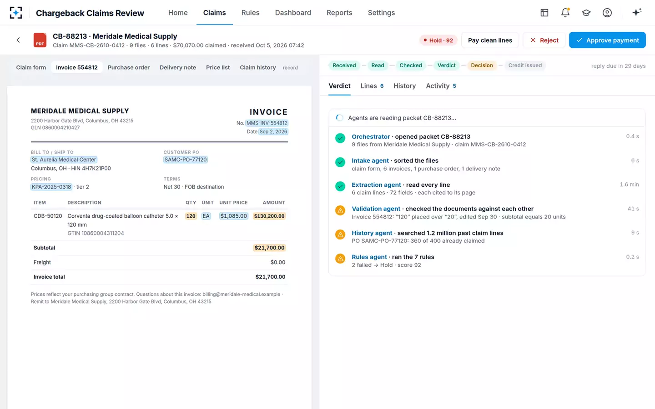Open the user account icon

pyautogui.click(x=607, y=13)
